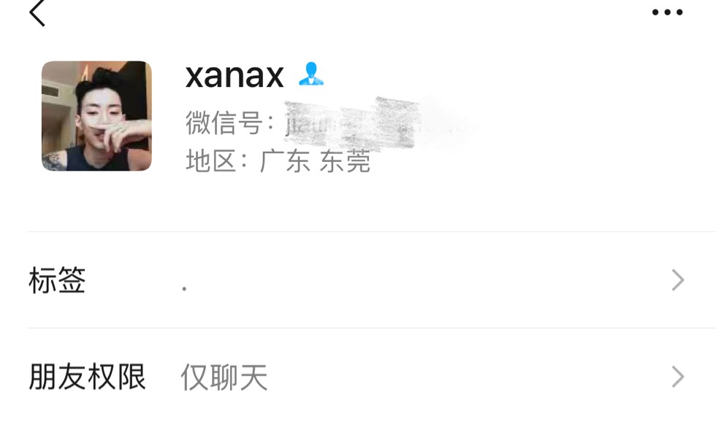
Task: Tap the city text 东莞
Action: click(345, 161)
